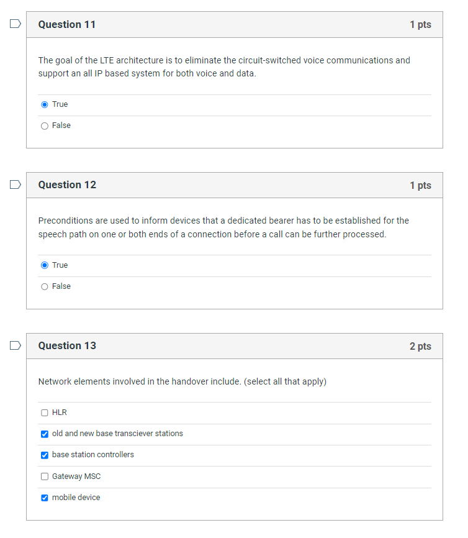Click the Question 11 header title
Viewport: 468px width, 538px height.
(x=67, y=24)
